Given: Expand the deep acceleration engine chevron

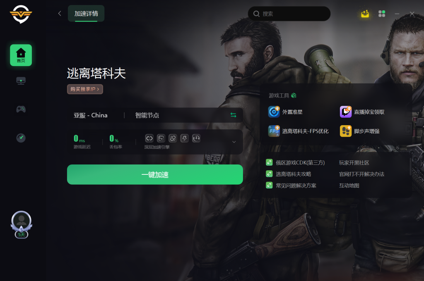Looking at the screenshot, I should [234, 142].
